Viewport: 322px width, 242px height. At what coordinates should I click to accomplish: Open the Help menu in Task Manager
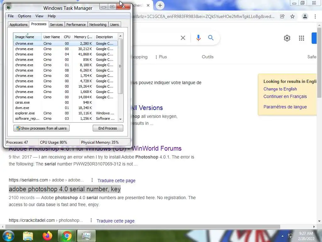[x=52, y=16]
